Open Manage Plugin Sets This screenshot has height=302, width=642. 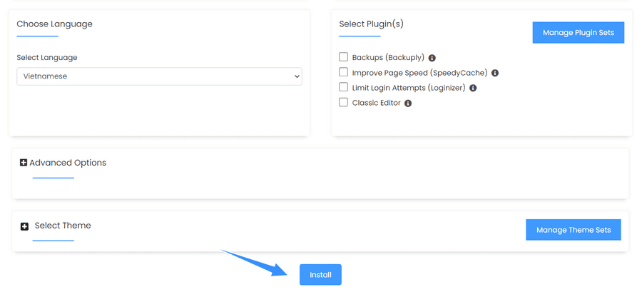coord(578,32)
